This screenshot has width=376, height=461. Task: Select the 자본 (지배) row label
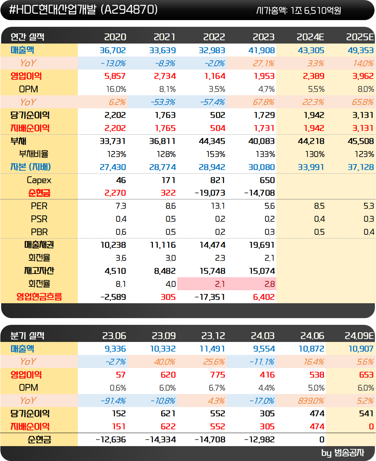tap(31, 167)
